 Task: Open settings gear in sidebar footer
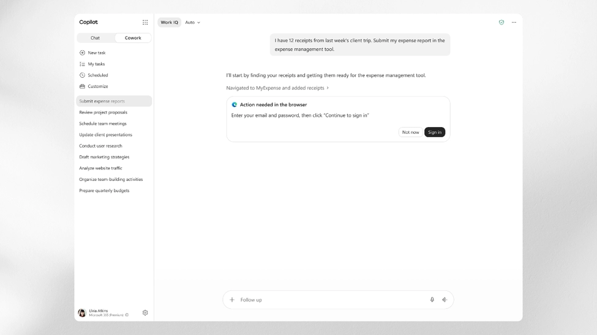tap(145, 312)
